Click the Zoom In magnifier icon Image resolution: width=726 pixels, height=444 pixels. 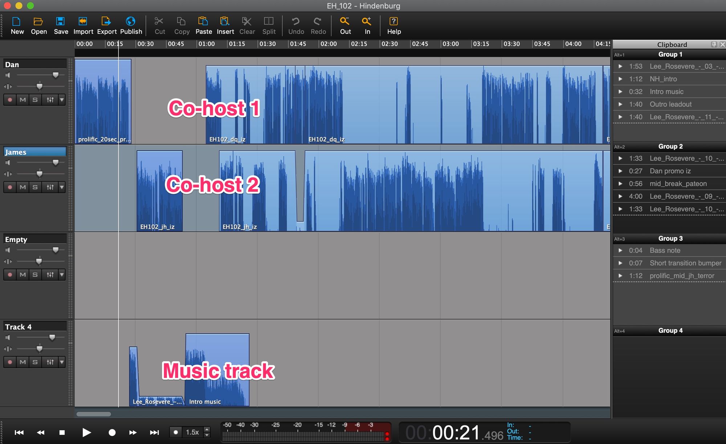(x=367, y=21)
